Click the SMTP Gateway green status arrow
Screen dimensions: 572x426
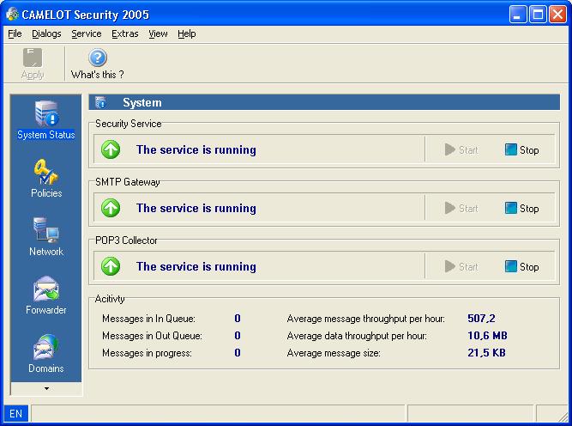111,208
